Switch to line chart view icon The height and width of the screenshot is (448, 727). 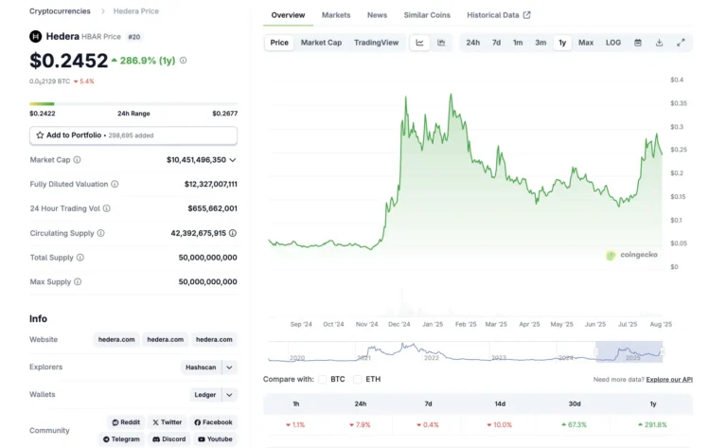[419, 43]
